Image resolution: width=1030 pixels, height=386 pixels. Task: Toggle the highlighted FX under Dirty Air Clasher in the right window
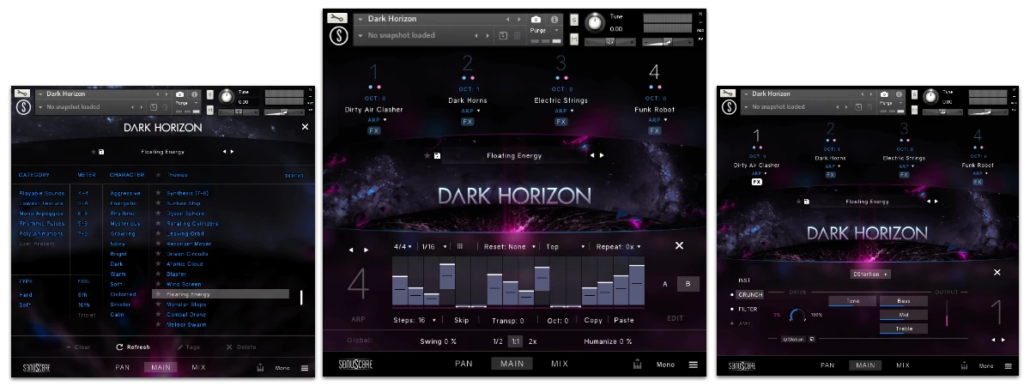757,182
